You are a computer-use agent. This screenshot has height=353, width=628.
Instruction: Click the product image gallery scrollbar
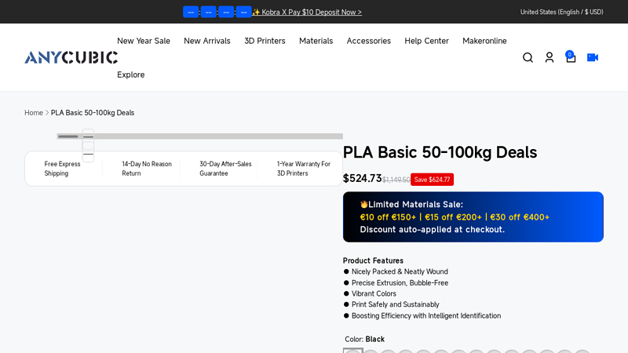[199, 136]
